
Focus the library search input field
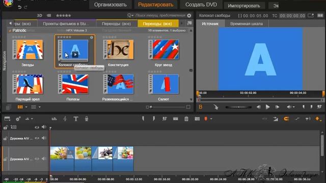[160, 15]
